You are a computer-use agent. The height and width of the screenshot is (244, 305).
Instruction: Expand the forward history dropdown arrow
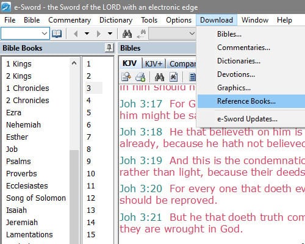click(110, 34)
